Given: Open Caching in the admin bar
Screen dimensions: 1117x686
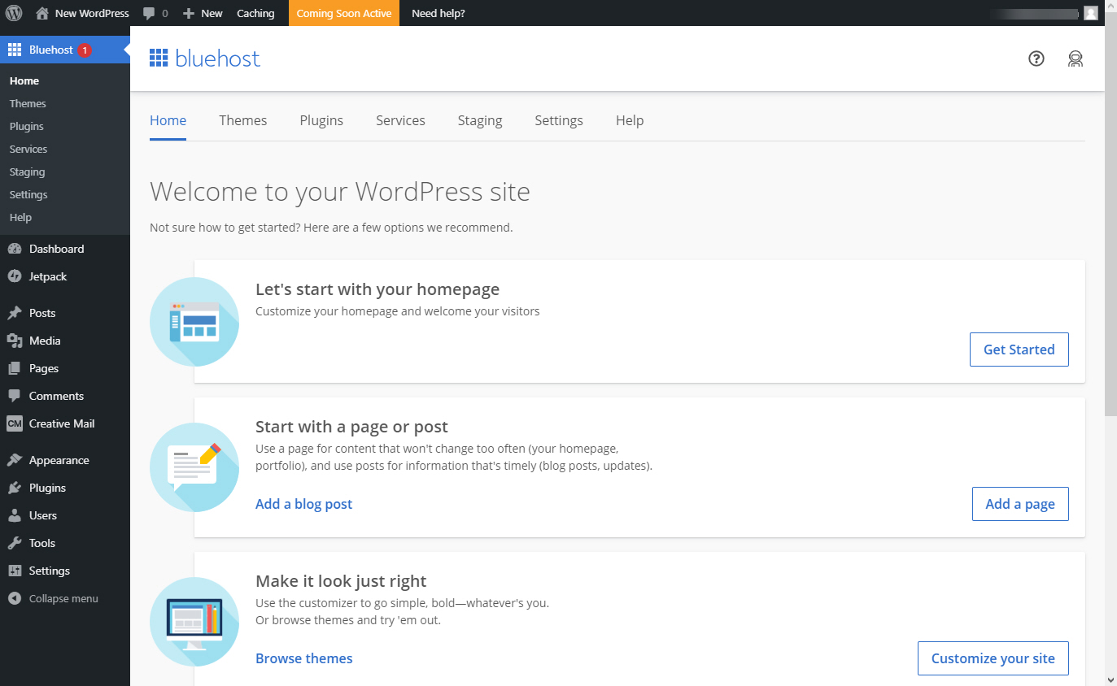Looking at the screenshot, I should pos(255,13).
